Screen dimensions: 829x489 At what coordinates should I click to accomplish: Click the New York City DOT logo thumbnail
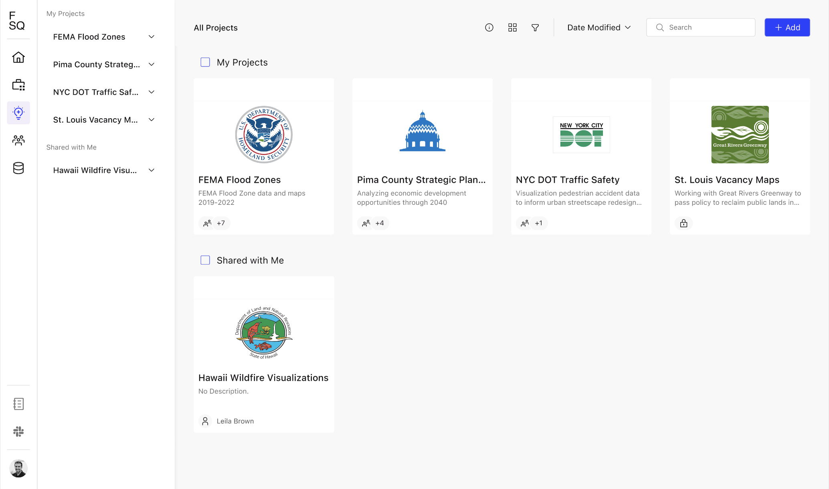[581, 134]
